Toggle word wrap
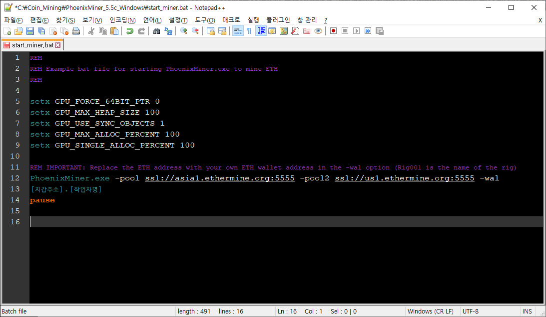Viewport: 546px width, 317px height. (238, 31)
